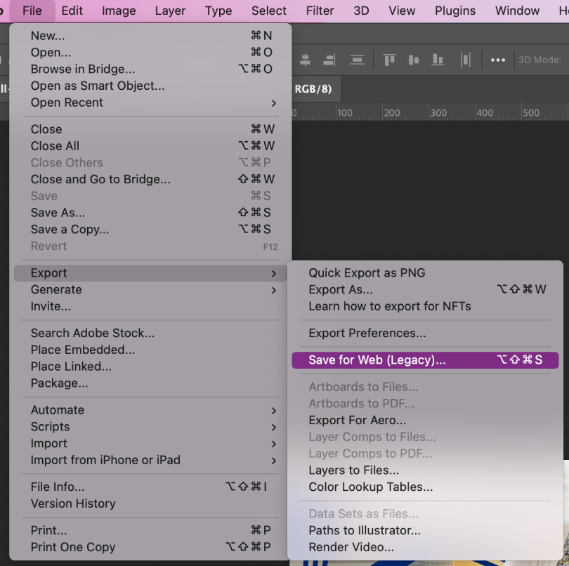Open the View menu
This screenshot has width=569, height=566.
coord(402,11)
